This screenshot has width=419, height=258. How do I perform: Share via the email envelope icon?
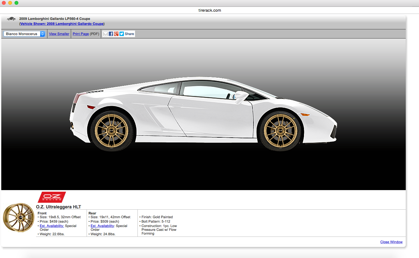(x=106, y=34)
